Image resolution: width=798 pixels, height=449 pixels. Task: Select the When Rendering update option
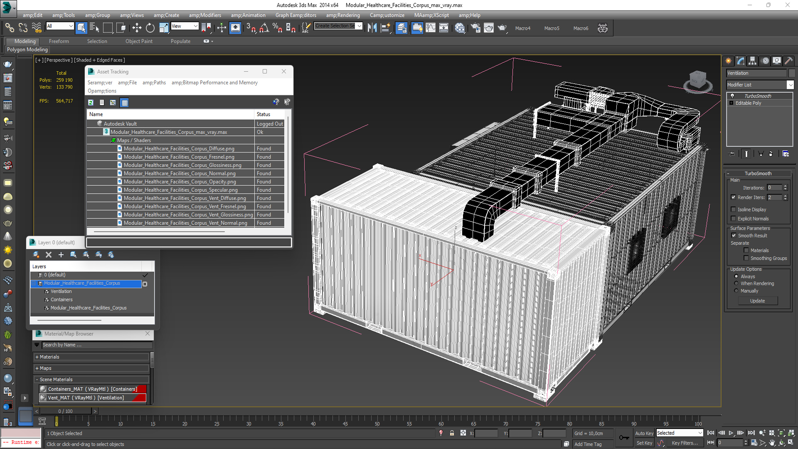[736, 284]
